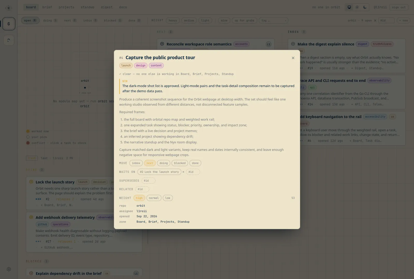Close the task #4 detail dialog

click(293, 58)
